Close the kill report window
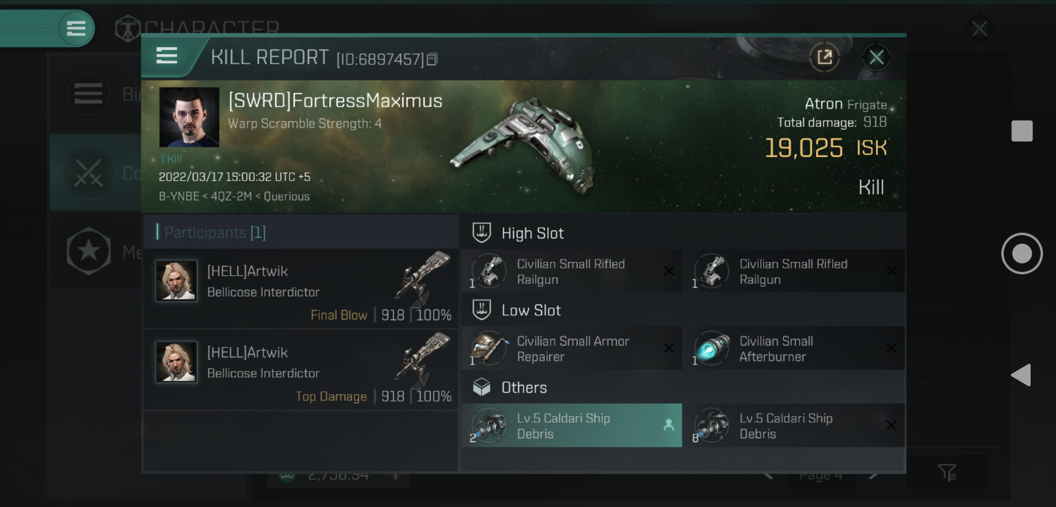 [876, 58]
